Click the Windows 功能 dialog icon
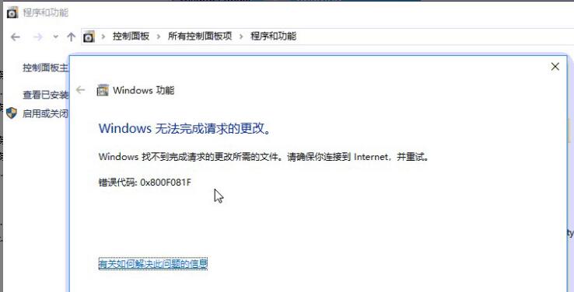574x292 pixels. tap(103, 90)
